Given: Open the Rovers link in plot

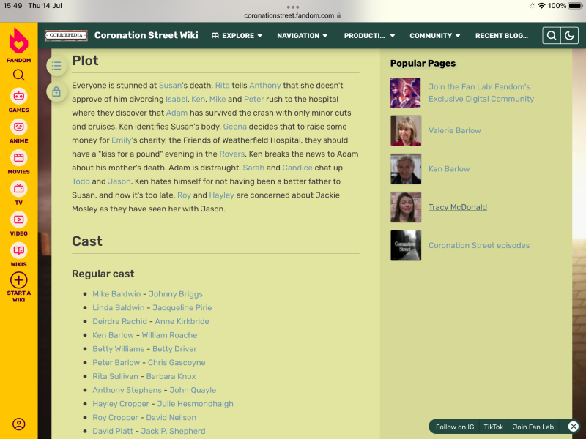Looking at the screenshot, I should [x=231, y=154].
